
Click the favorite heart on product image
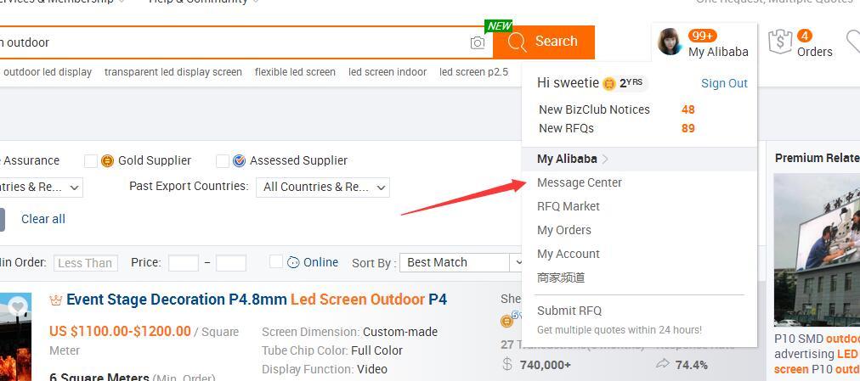18,308
